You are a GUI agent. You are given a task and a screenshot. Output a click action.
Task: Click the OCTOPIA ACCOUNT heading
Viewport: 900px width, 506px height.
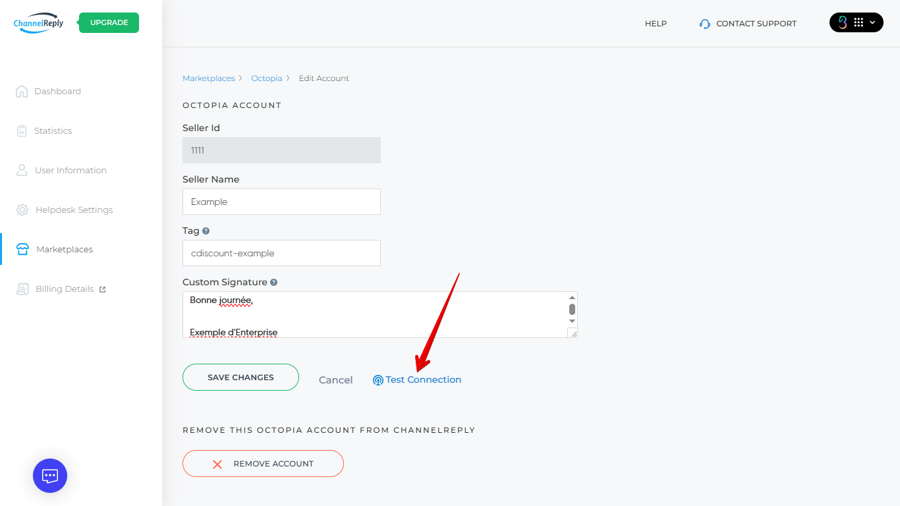(x=232, y=105)
